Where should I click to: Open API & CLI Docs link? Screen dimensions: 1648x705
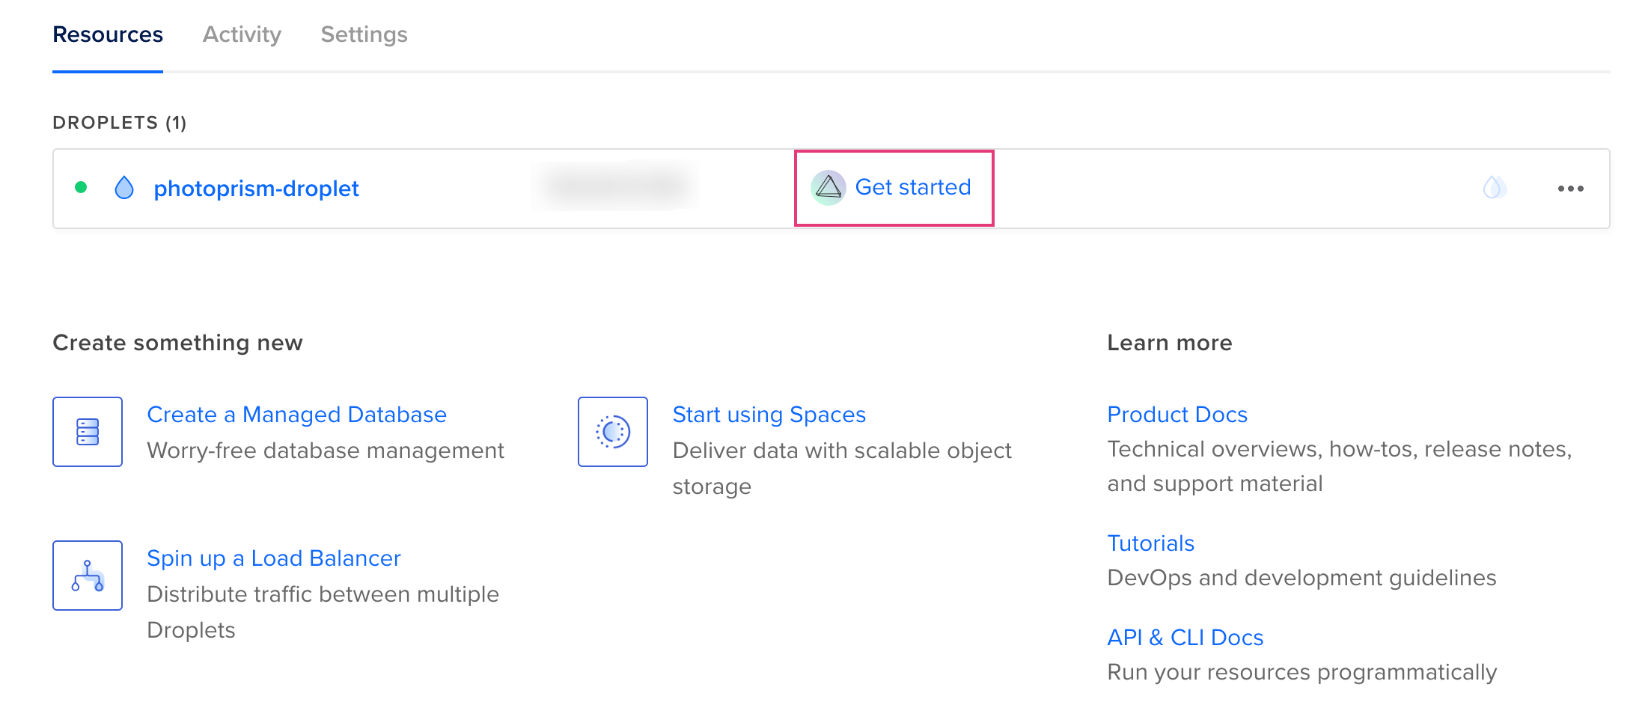(x=1185, y=638)
